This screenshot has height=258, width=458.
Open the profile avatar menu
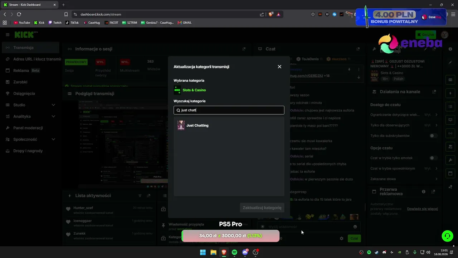tap(445, 35)
